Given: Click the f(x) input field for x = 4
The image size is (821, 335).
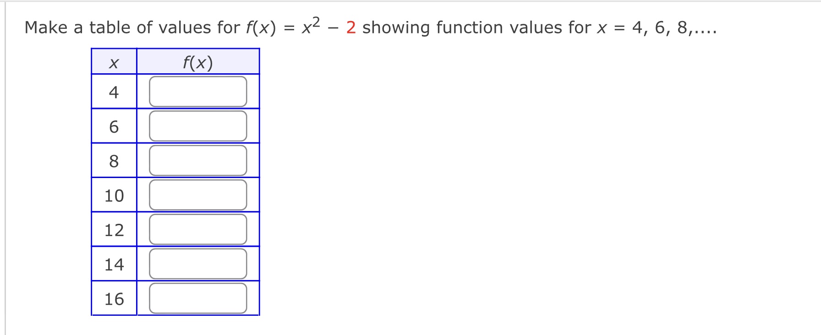Looking at the screenshot, I should click(198, 91).
